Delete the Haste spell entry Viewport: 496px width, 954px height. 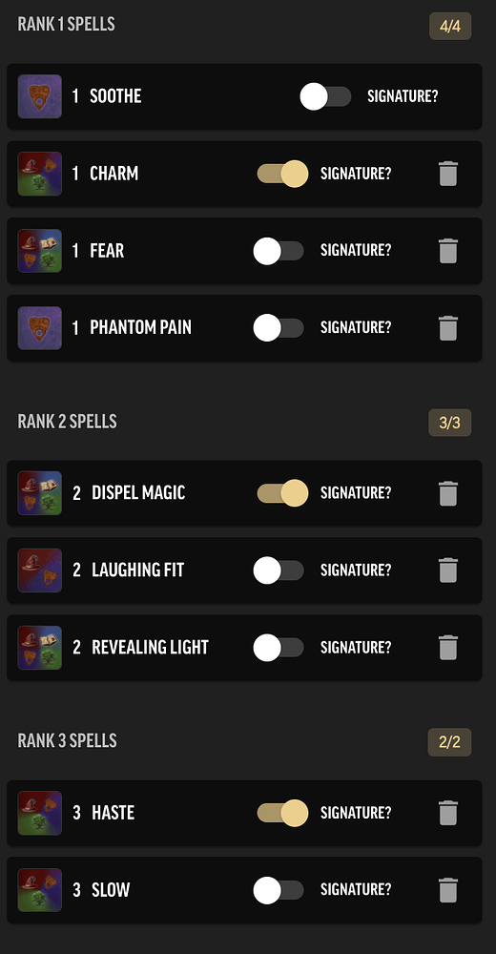(x=448, y=813)
